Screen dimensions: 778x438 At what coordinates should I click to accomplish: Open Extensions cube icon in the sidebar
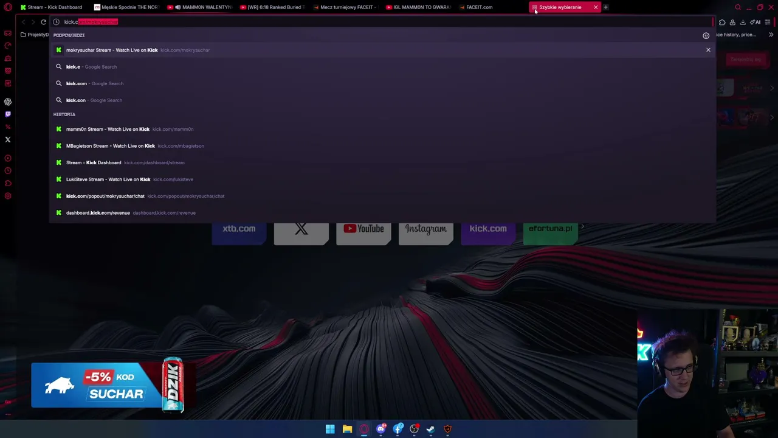[x=8, y=183]
